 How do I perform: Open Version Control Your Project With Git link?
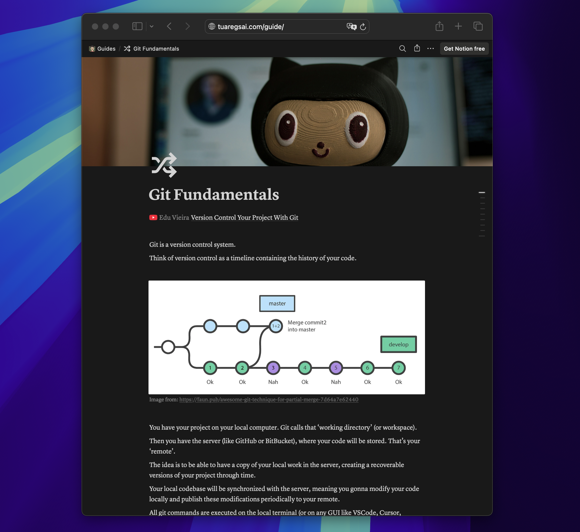pyautogui.click(x=245, y=217)
